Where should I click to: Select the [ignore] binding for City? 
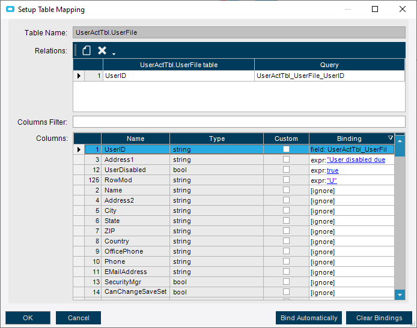352,211
